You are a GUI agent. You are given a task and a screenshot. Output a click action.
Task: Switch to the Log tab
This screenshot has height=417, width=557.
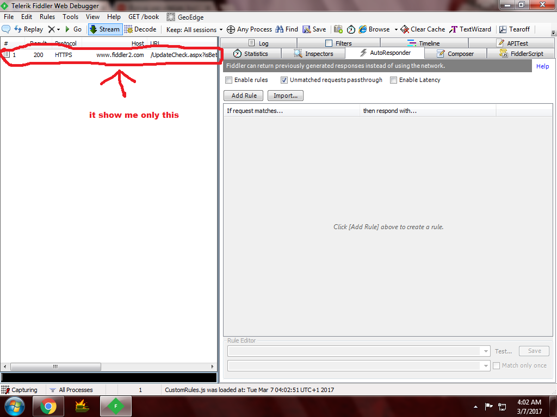258,43
